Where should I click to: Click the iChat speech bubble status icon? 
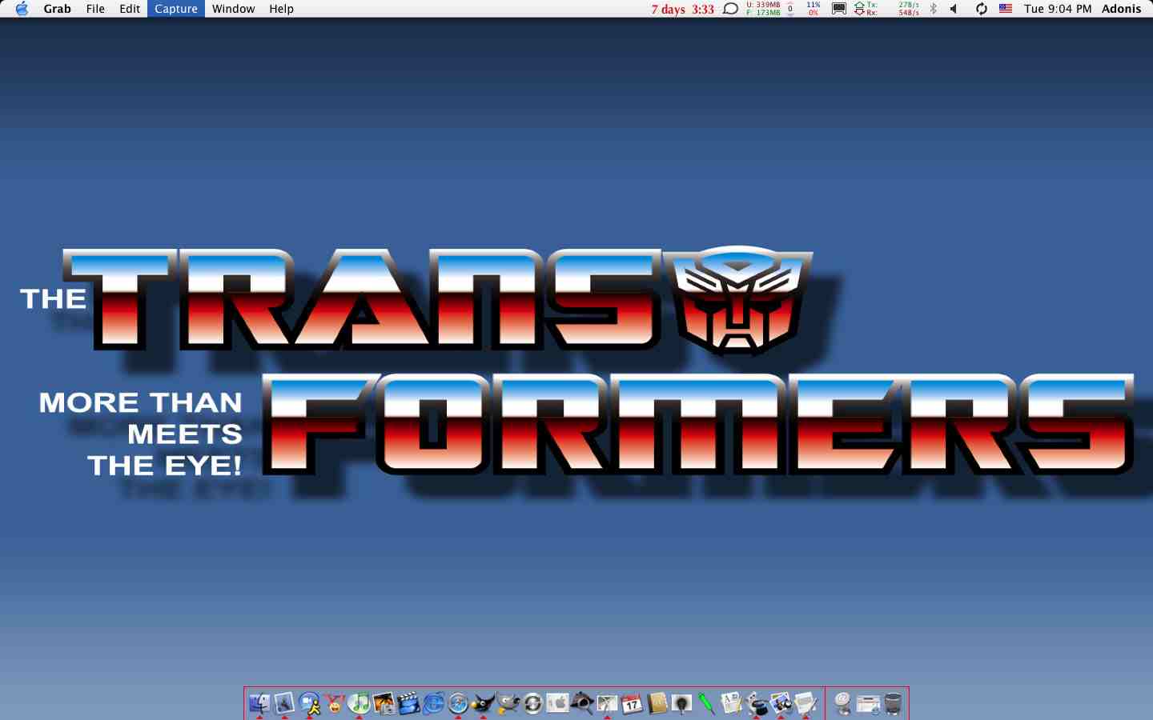[730, 9]
